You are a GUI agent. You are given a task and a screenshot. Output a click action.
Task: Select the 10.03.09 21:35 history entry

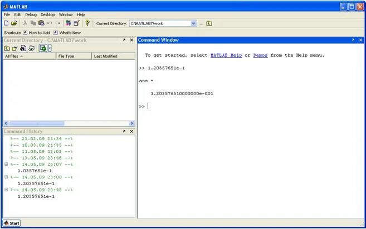(41, 145)
